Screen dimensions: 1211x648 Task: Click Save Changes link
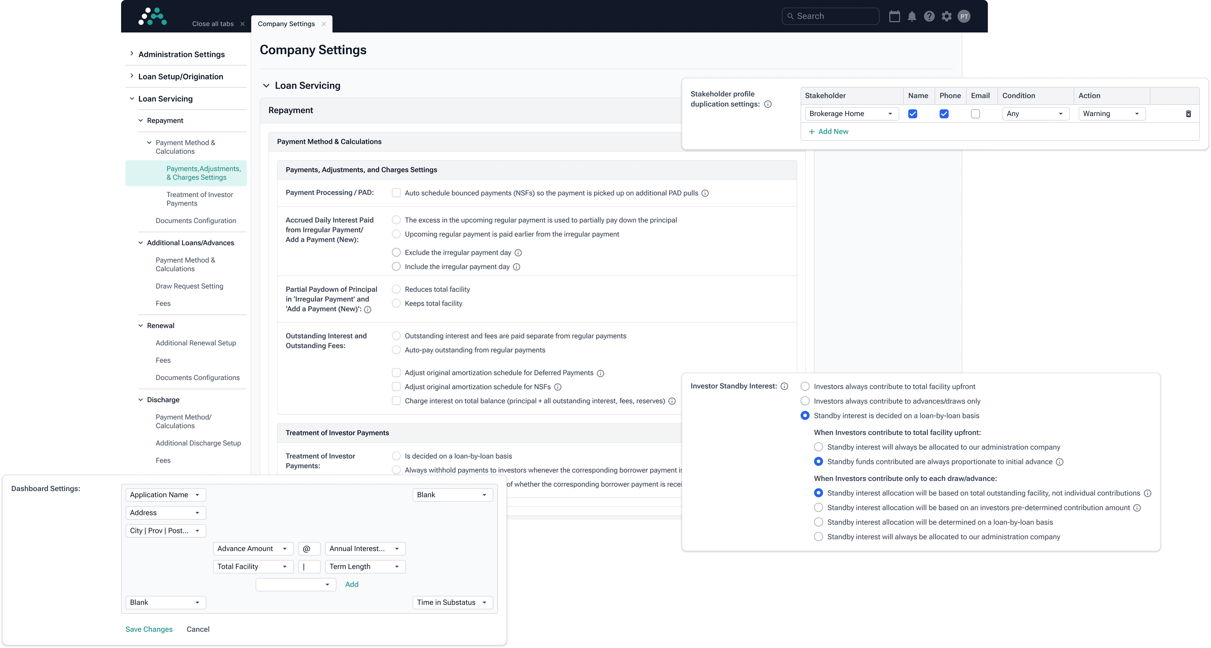149,629
